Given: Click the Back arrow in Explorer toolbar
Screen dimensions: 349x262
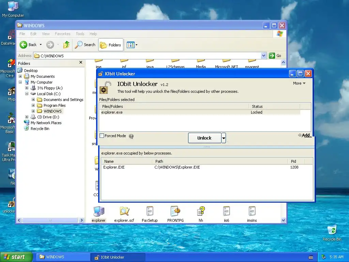Looking at the screenshot, I should coord(24,45).
